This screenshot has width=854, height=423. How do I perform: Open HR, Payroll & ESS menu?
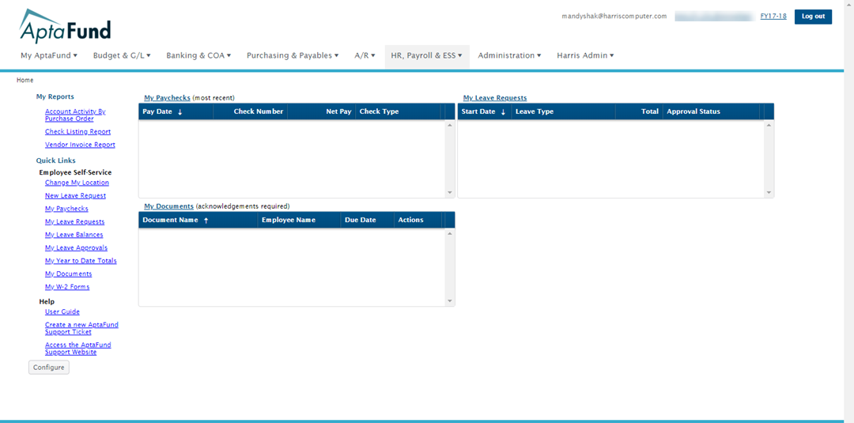[427, 55]
